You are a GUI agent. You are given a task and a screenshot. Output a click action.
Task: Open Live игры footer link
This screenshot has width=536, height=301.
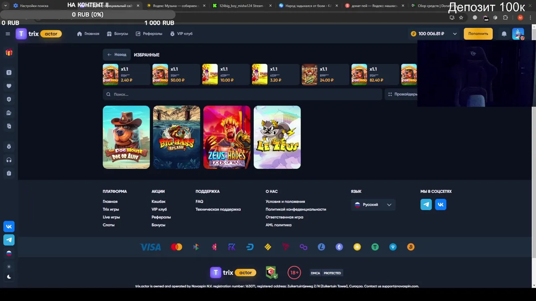coord(111,217)
